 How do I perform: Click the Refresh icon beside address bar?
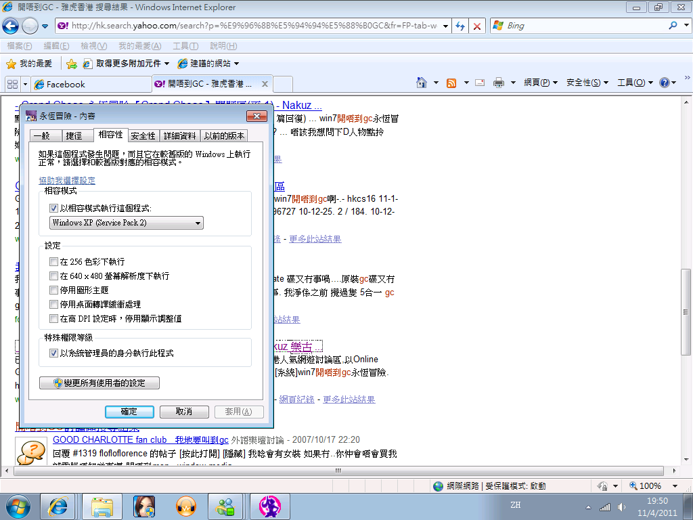[x=460, y=26]
